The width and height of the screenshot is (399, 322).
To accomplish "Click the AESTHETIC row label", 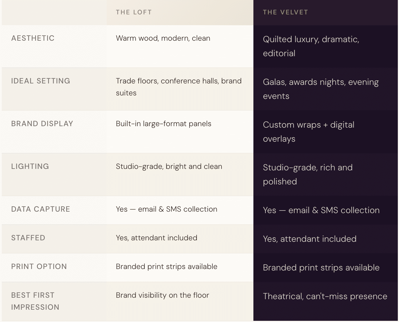I will tap(33, 38).
